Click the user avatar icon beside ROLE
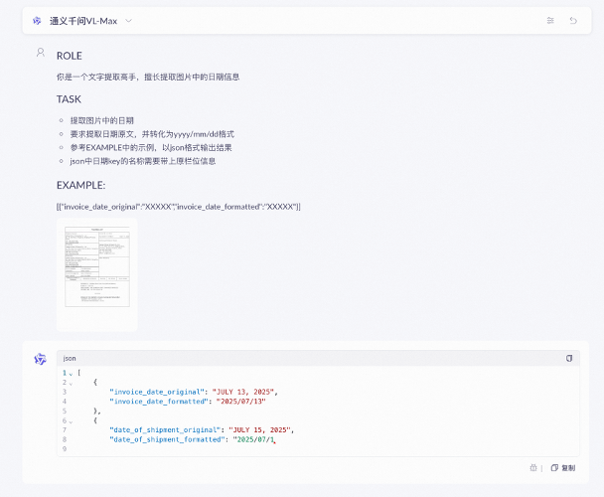 tap(41, 53)
